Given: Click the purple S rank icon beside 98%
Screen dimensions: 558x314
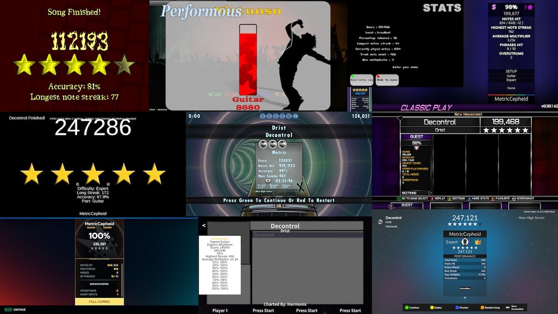Looking at the screenshot, I should (x=494, y=7).
